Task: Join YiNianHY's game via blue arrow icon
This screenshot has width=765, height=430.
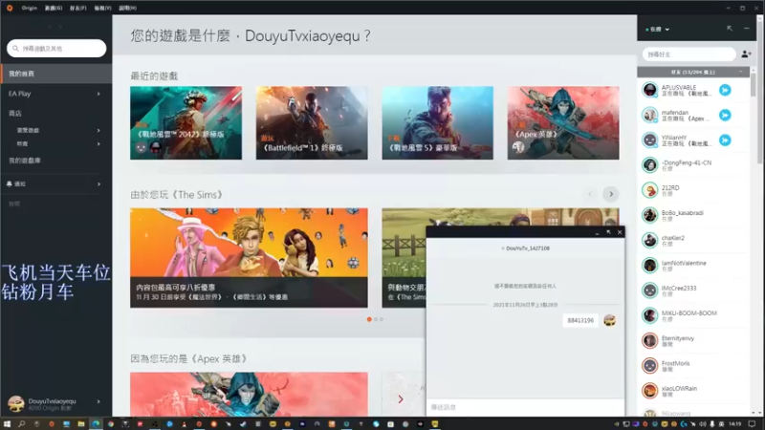Action: point(725,140)
